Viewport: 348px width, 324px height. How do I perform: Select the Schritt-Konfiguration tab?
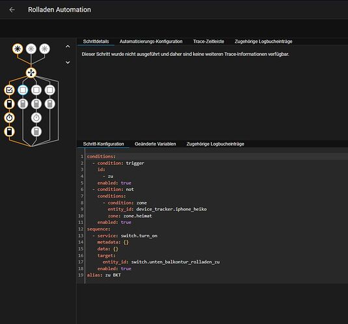click(x=103, y=144)
